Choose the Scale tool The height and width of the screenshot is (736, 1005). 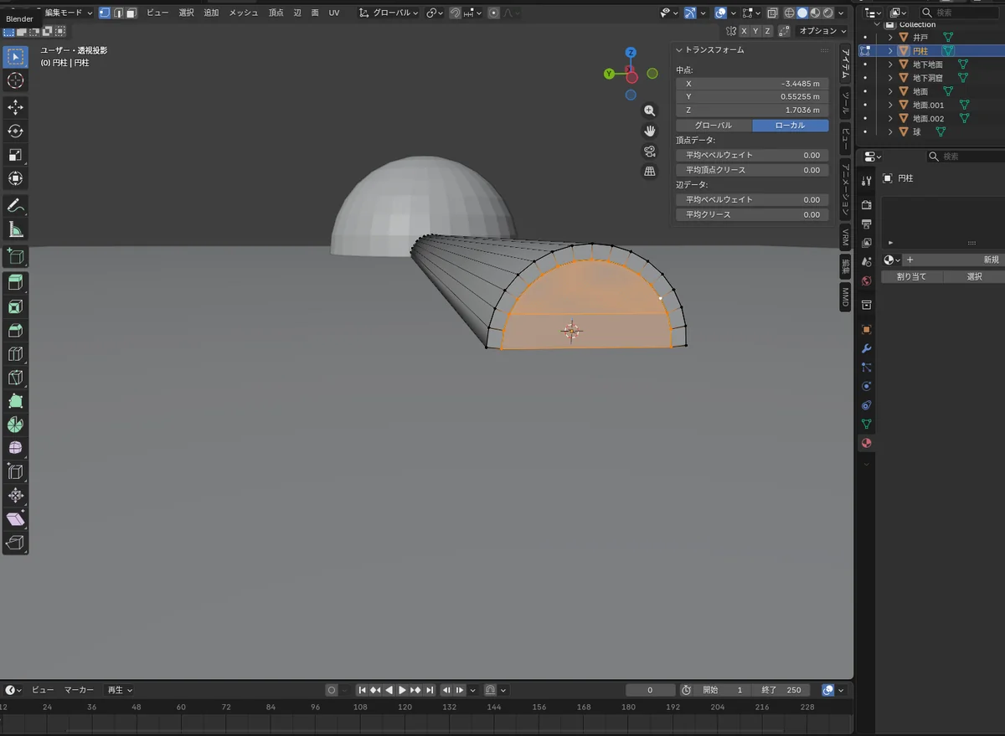pos(15,155)
